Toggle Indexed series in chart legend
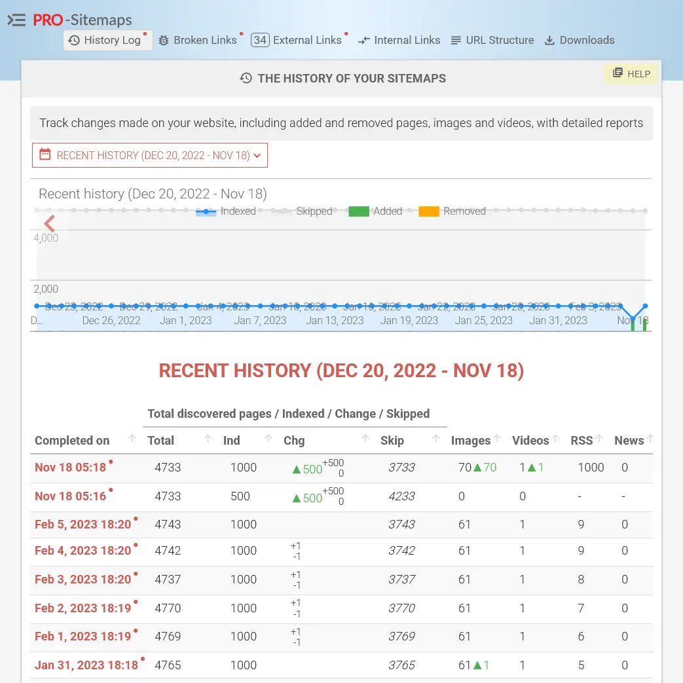The width and height of the screenshot is (683, 683). (226, 212)
